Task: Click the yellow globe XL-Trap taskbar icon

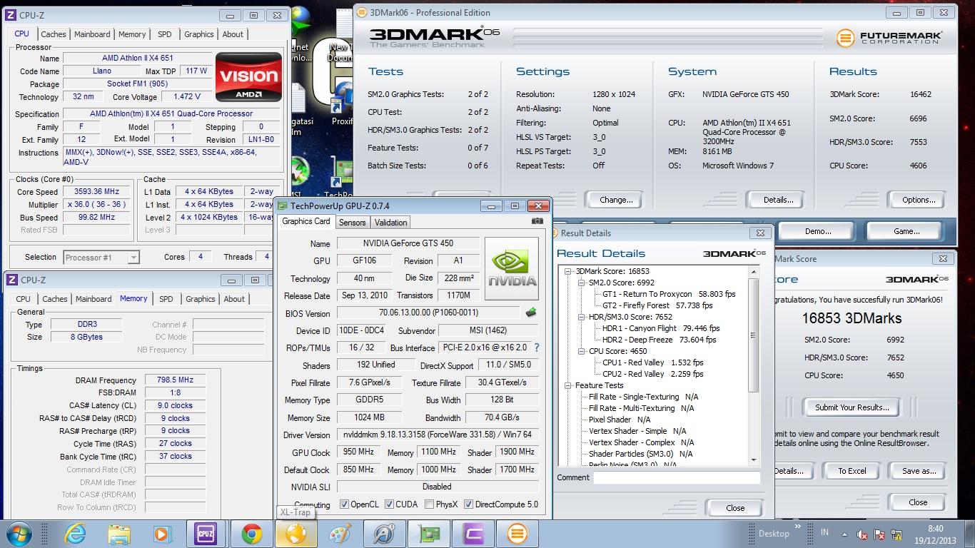Action: 295,534
